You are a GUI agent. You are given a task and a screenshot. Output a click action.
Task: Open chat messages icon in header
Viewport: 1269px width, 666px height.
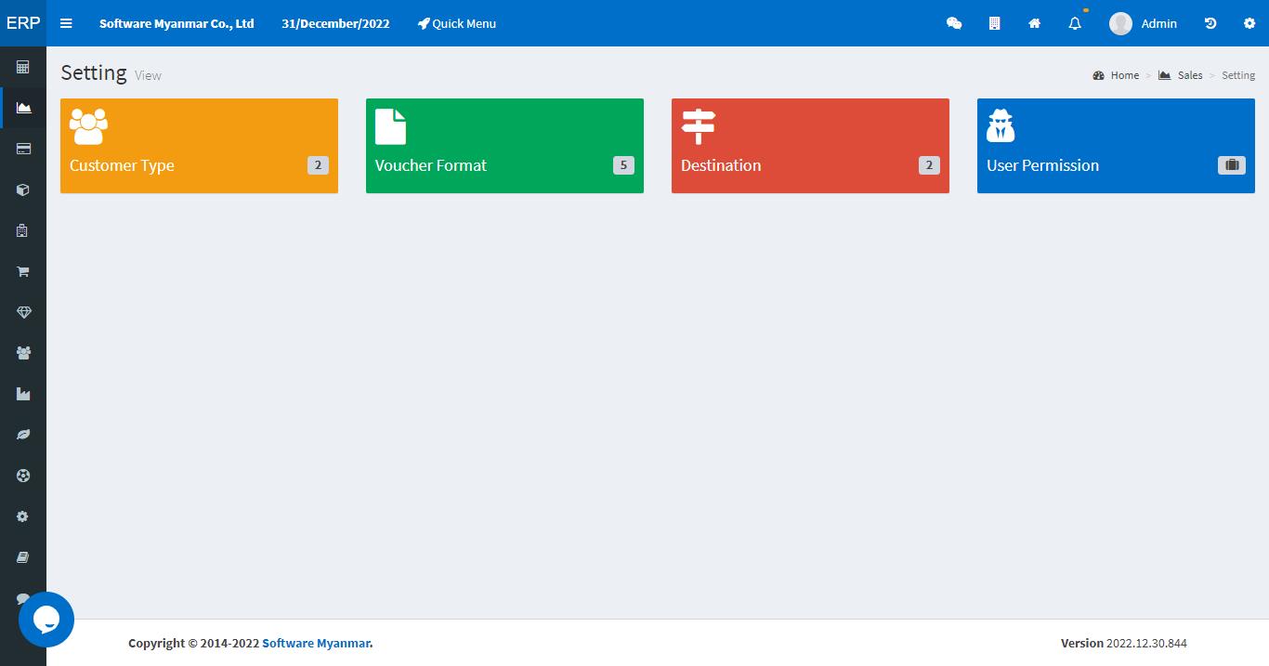coord(954,23)
